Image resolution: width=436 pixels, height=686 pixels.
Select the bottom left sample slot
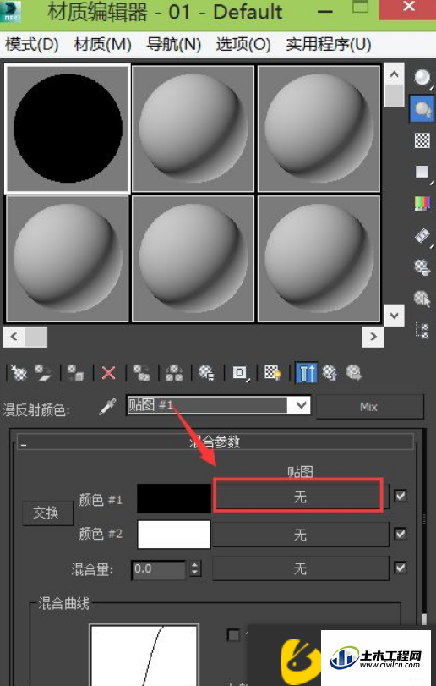(x=68, y=259)
